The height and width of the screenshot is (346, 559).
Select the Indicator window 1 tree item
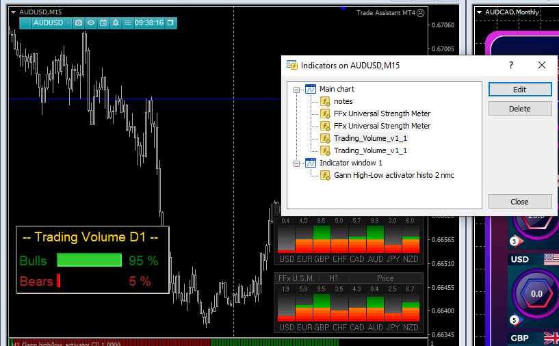(x=351, y=163)
